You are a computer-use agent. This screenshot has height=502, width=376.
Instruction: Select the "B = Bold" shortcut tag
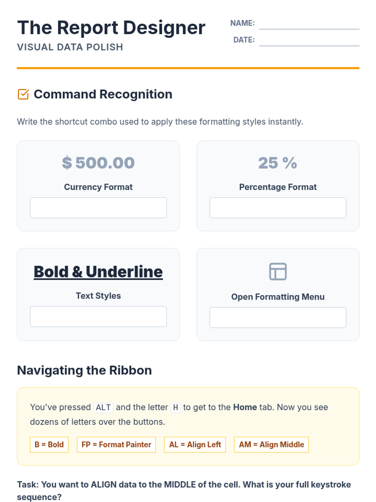(x=49, y=445)
